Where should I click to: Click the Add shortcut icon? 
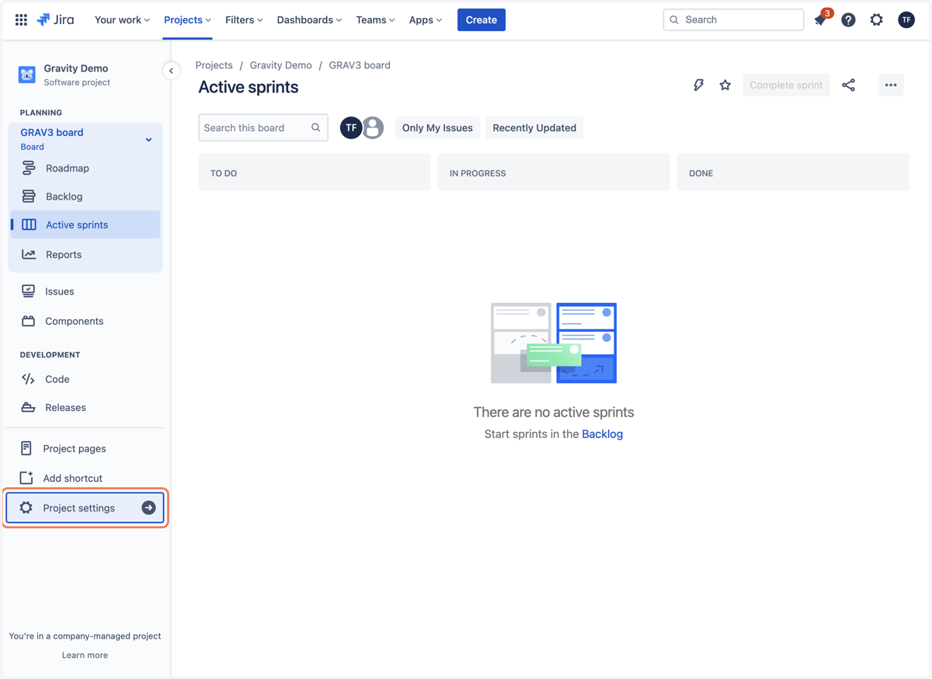click(26, 478)
